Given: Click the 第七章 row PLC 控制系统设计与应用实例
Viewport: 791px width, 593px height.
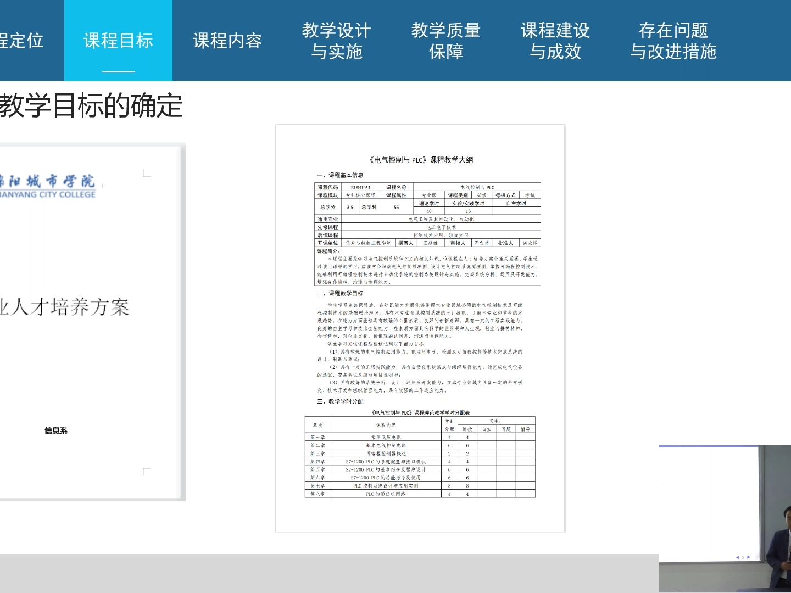Looking at the screenshot, I should click(x=420, y=485).
